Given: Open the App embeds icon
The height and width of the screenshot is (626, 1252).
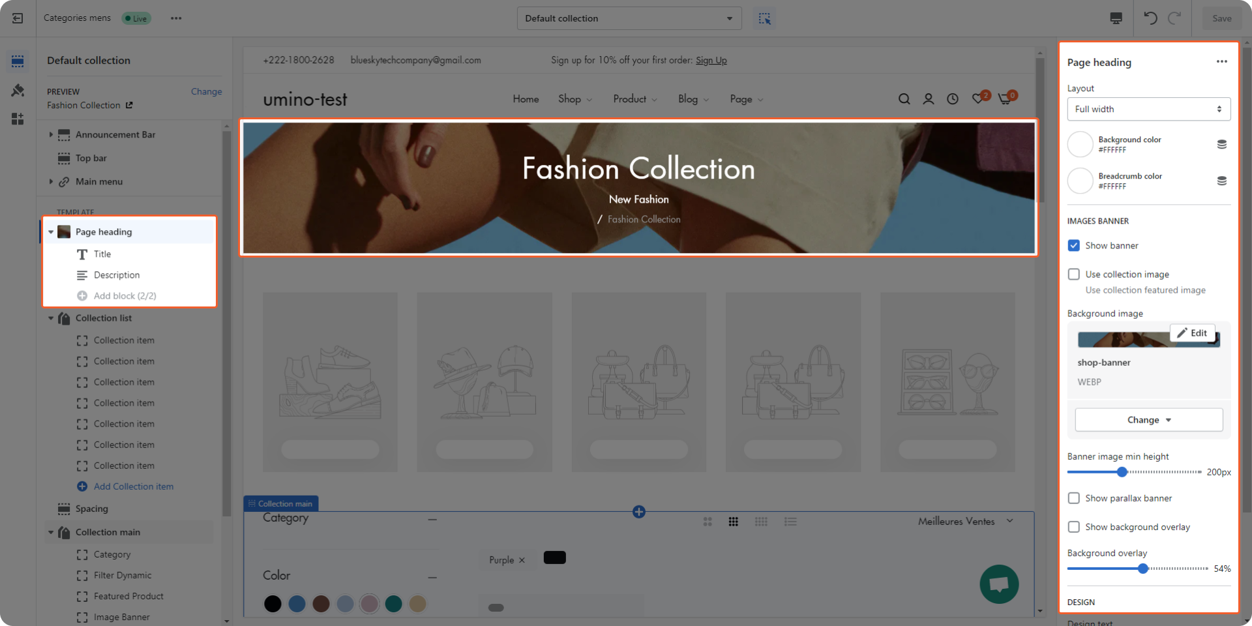Looking at the screenshot, I should 18,119.
